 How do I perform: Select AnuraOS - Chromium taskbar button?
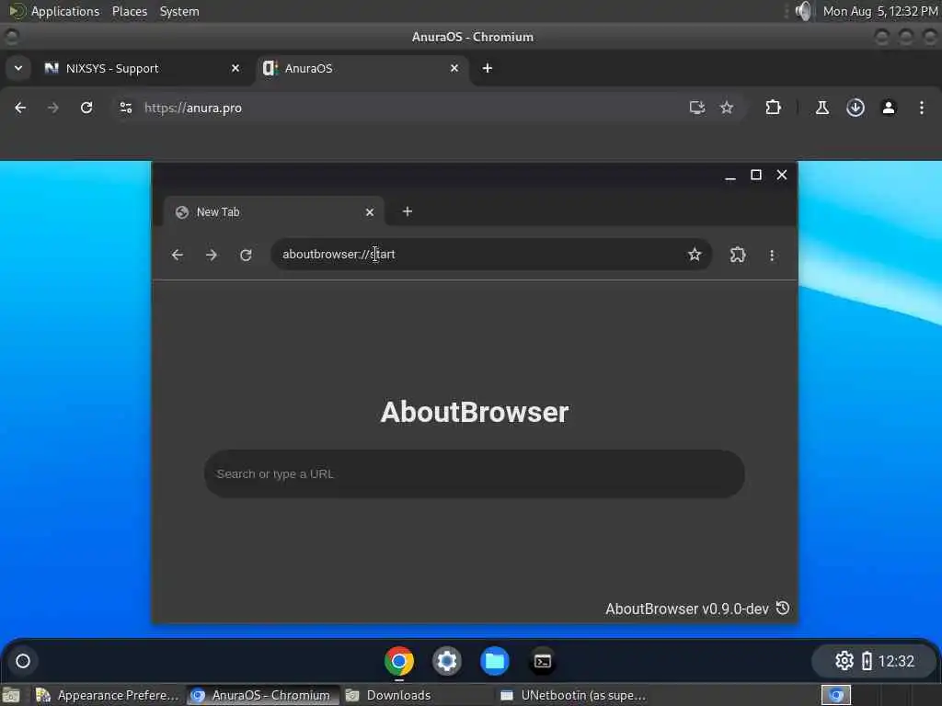click(262, 695)
